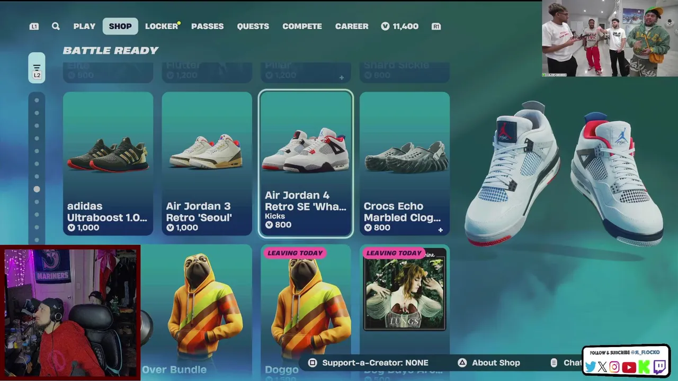Open the CAREER tab

tap(352, 26)
